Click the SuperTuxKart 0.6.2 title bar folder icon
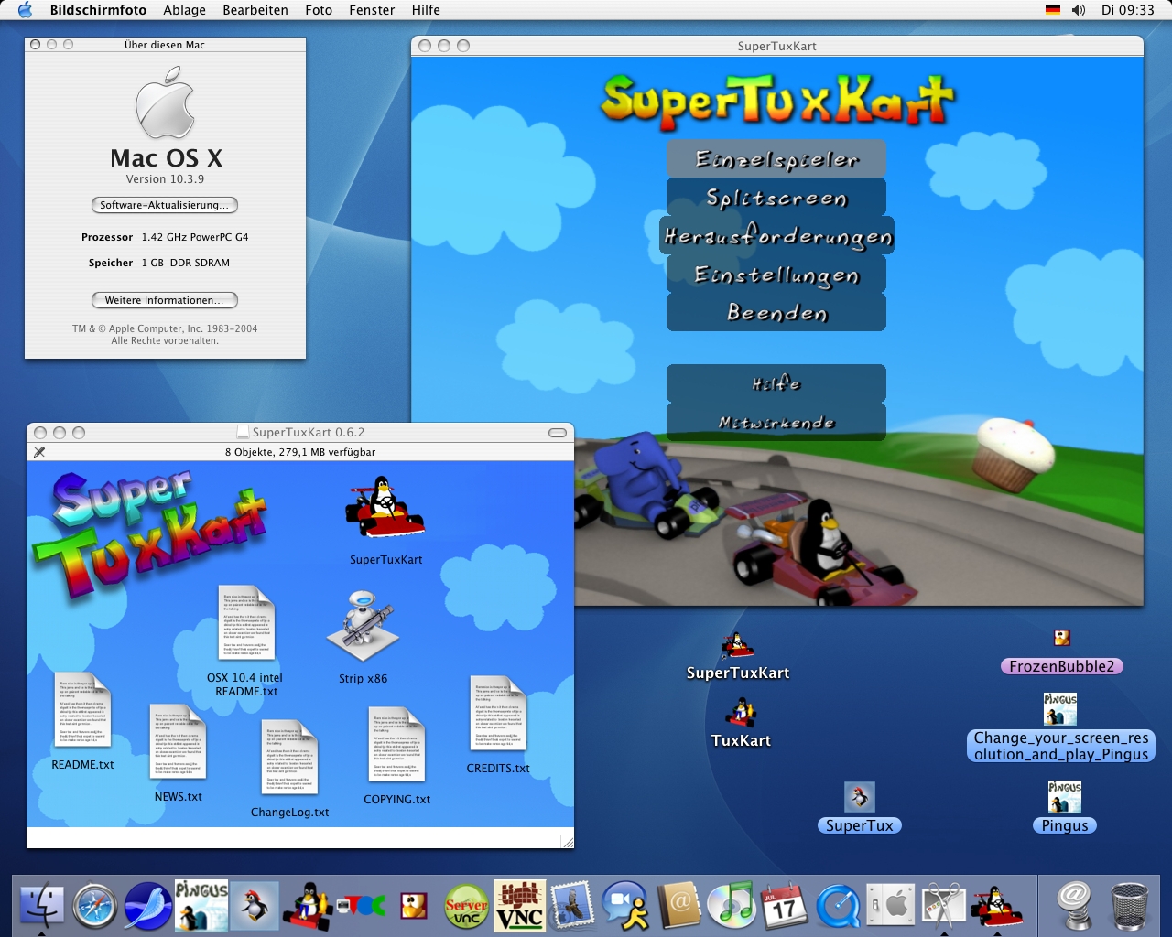The height and width of the screenshot is (937, 1172). (x=243, y=432)
